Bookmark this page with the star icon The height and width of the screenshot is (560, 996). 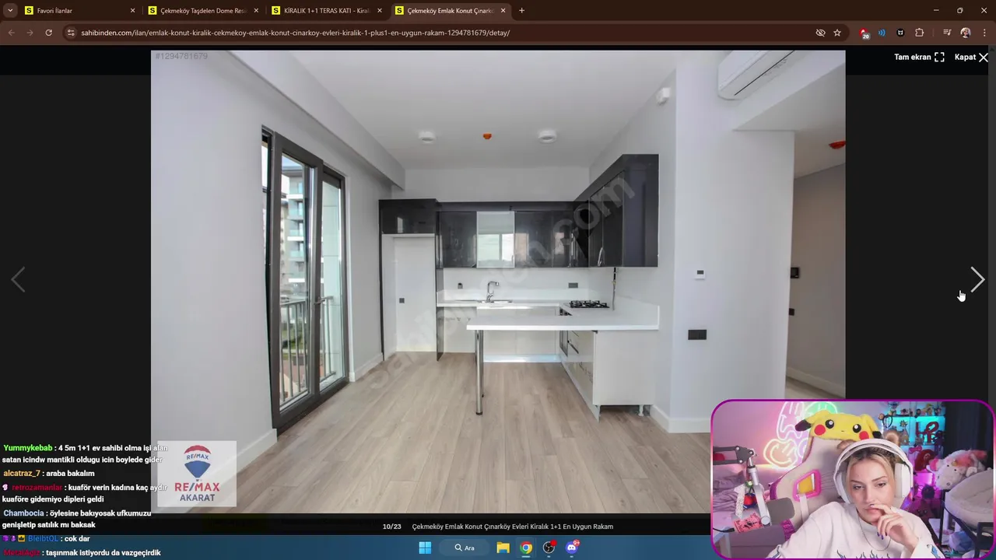pos(837,33)
